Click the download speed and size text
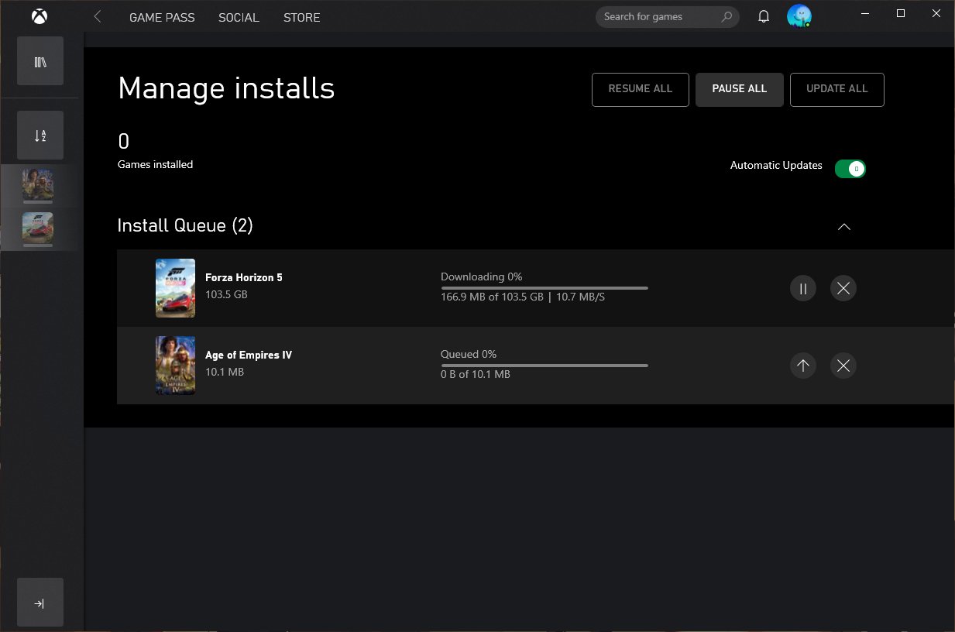 coord(523,297)
